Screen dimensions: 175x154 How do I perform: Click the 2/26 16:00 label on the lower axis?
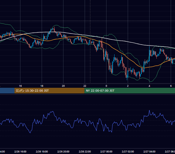pos(20,151)
